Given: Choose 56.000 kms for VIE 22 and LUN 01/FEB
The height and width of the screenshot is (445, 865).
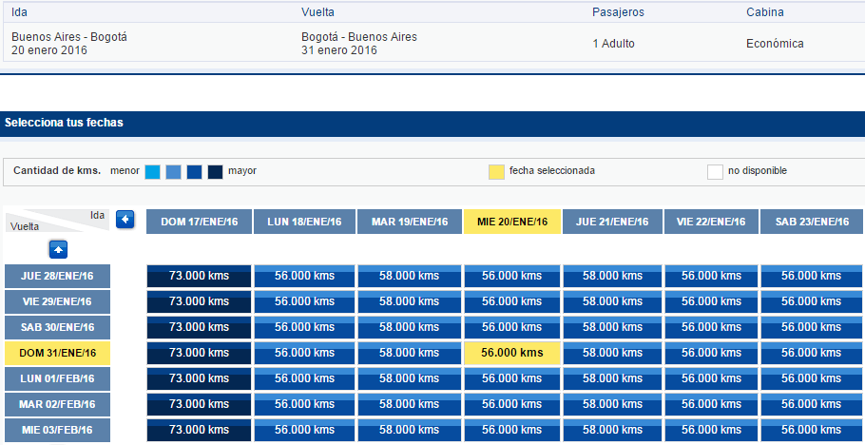Looking at the screenshot, I should (711, 378).
